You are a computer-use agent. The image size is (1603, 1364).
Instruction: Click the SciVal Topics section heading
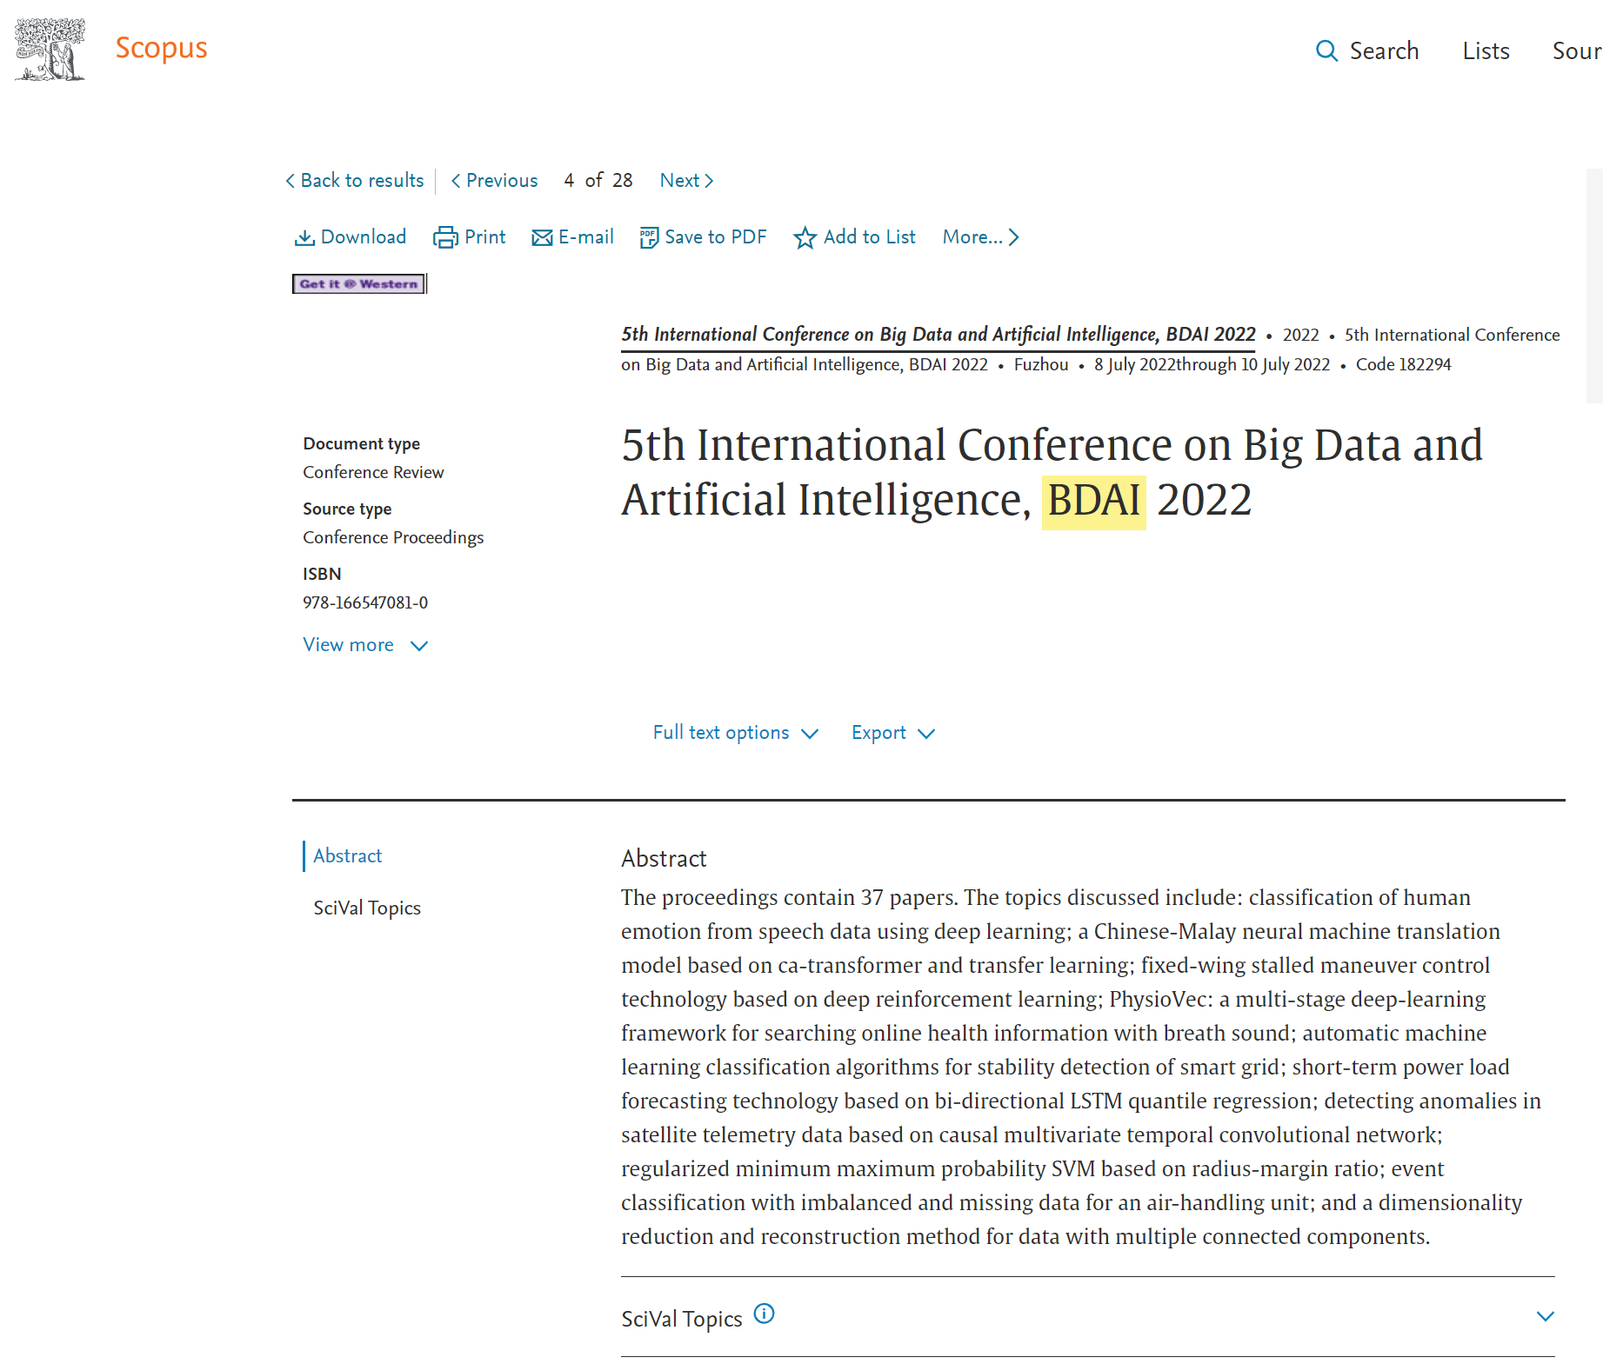pos(682,1319)
